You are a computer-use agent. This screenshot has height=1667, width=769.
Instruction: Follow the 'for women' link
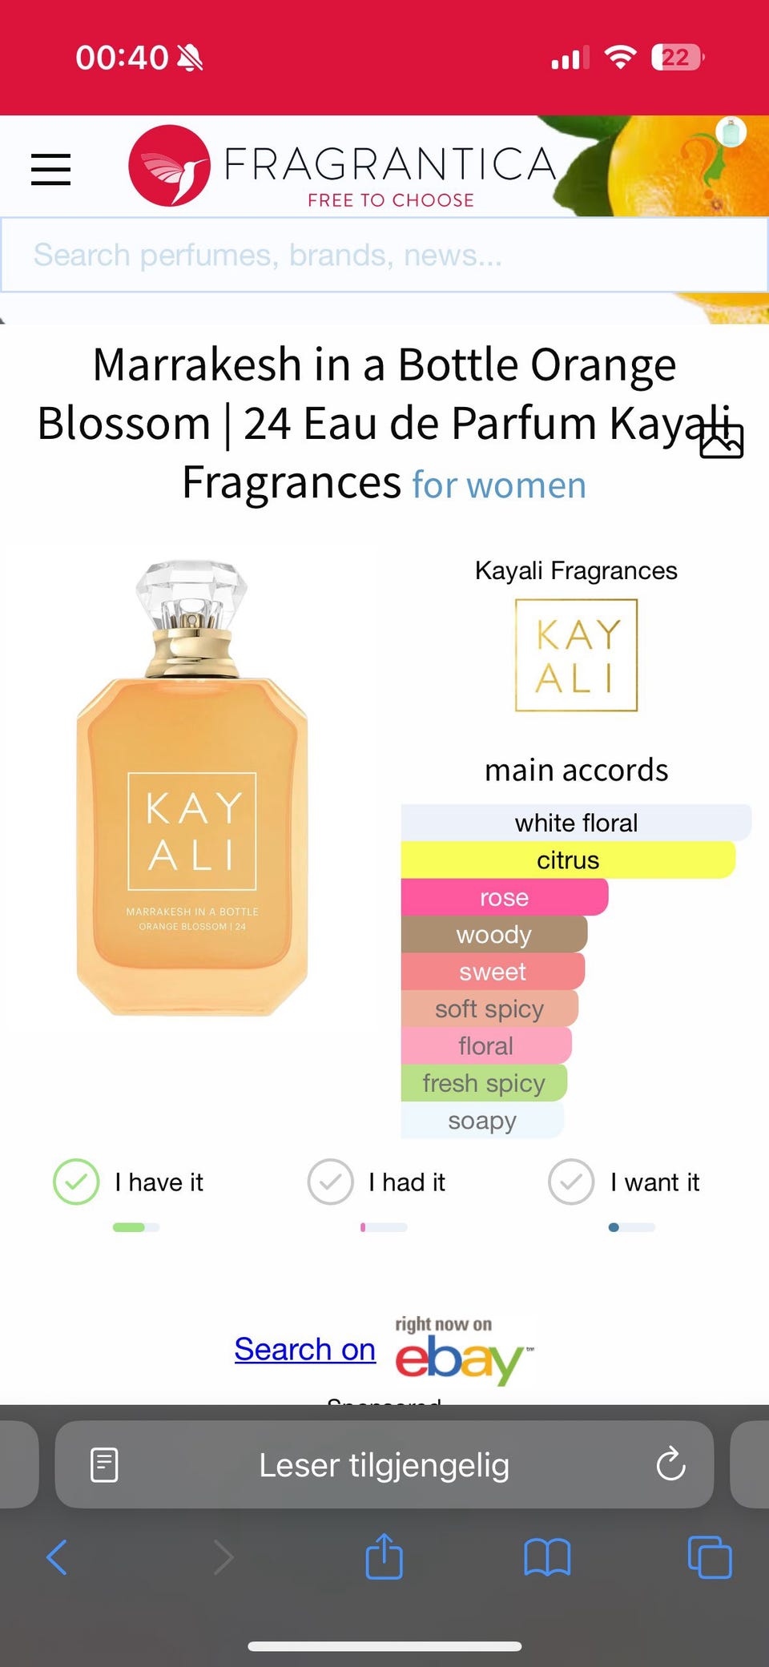(499, 485)
